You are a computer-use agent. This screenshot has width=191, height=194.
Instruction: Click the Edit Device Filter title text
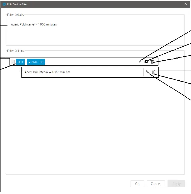pos(17,4)
